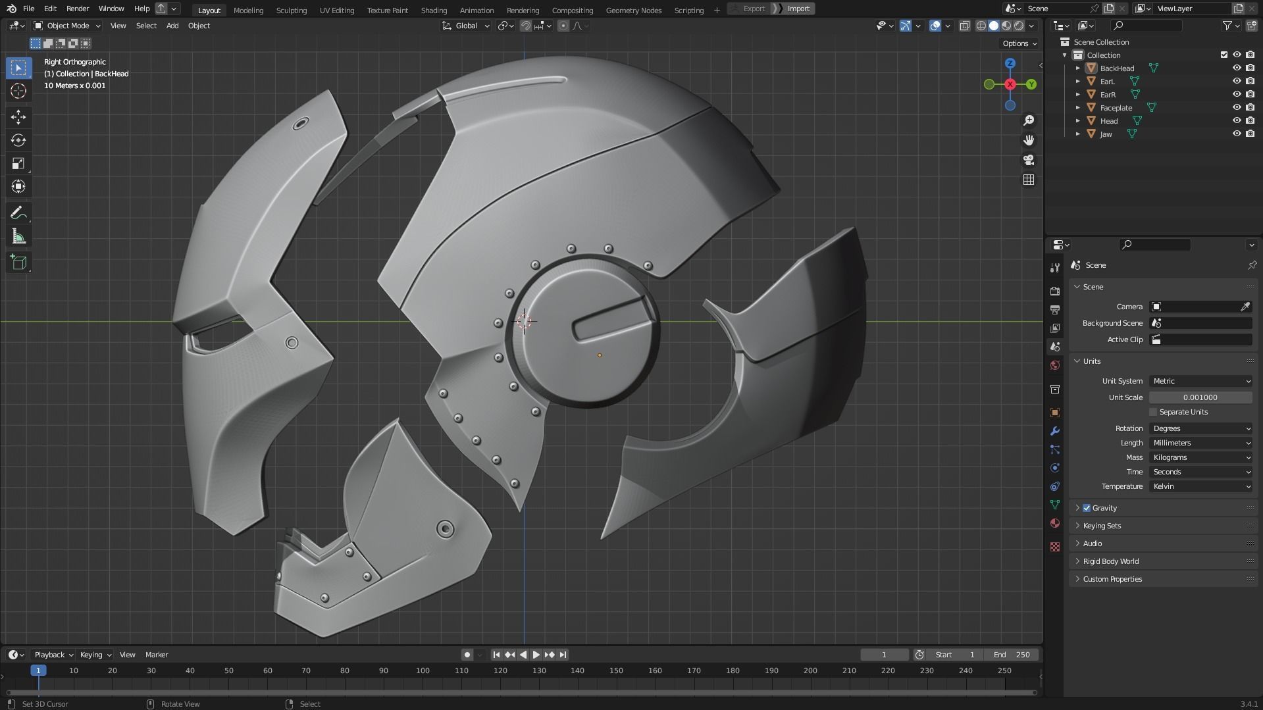Click the current frame number field

coord(885,655)
